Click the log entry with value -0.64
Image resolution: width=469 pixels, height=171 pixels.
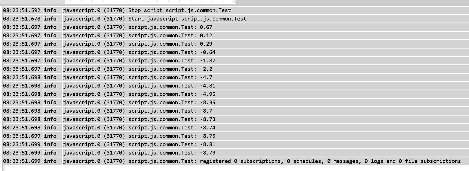coord(235,52)
